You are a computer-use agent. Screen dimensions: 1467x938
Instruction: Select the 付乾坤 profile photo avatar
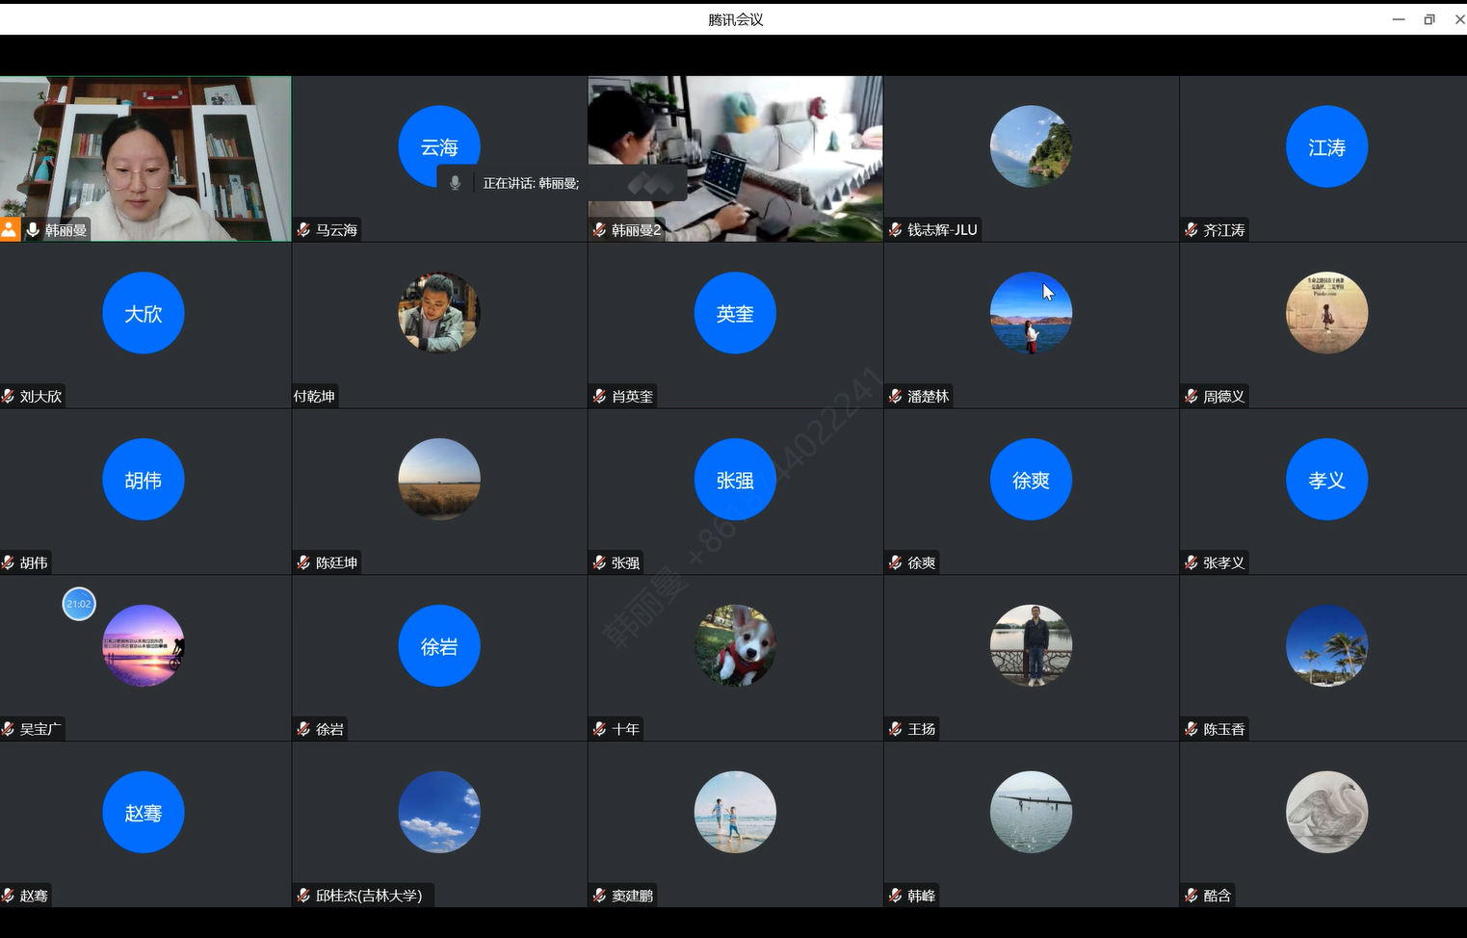[x=439, y=313]
